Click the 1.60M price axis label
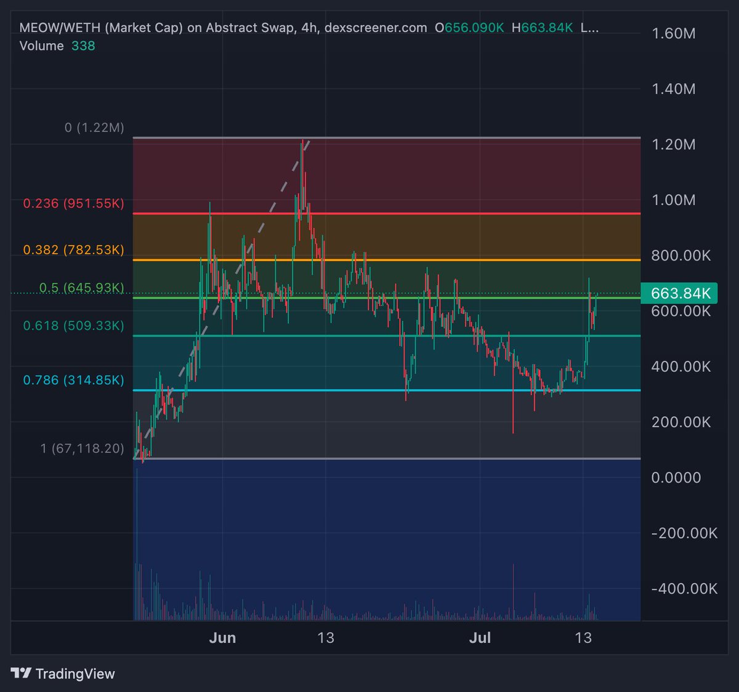Screen dimensions: 739x692 (674, 33)
